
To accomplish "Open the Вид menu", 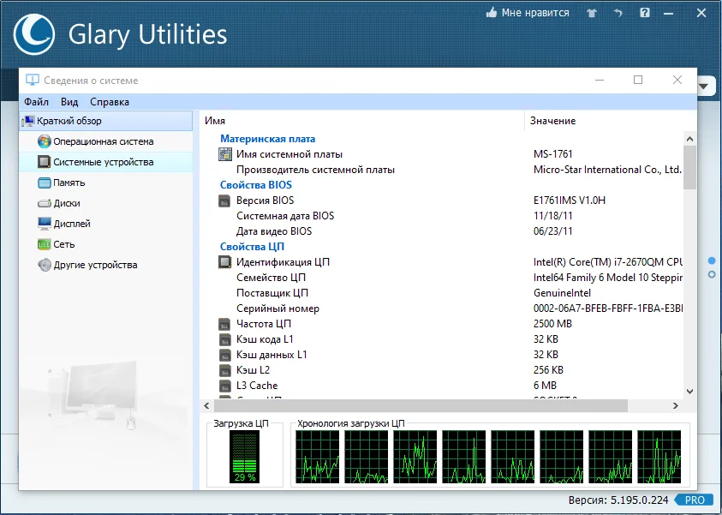I will coord(69,102).
